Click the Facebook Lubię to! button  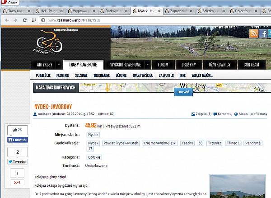click(17, 140)
